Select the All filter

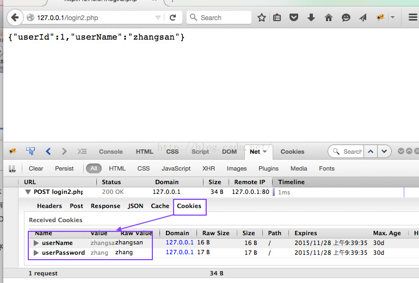[94, 168]
